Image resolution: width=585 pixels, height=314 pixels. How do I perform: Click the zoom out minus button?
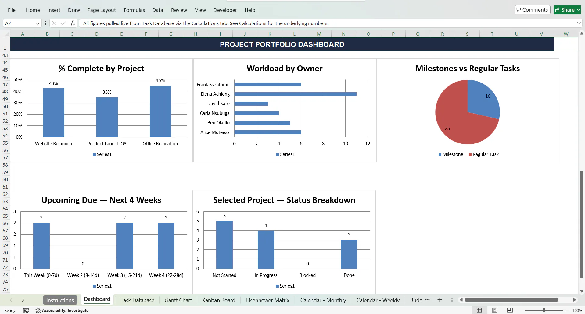coord(521,310)
